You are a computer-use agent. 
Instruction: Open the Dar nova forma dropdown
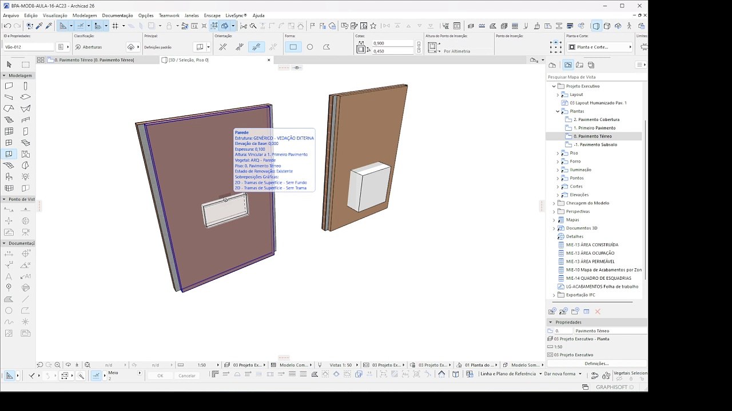563,374
